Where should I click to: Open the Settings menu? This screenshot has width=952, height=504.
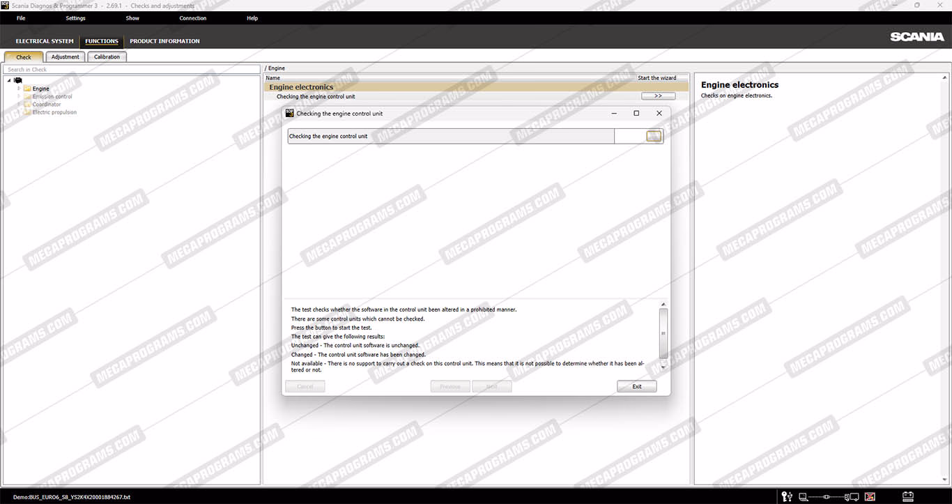(x=75, y=18)
